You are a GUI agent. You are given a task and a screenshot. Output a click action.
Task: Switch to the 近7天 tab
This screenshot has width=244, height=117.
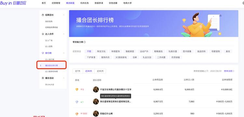point(78,71)
